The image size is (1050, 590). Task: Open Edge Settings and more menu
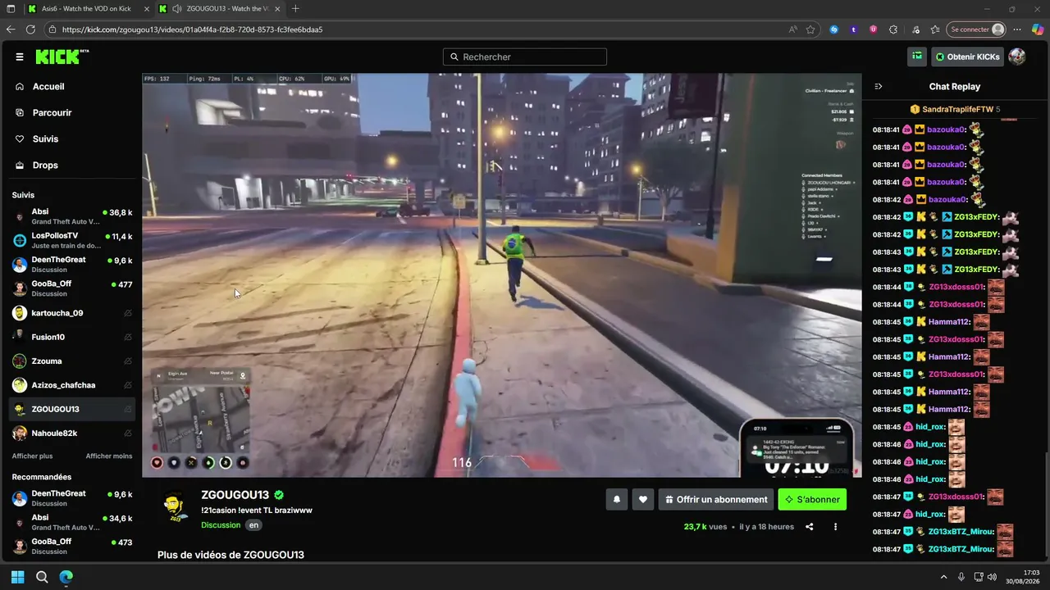[1018, 29]
